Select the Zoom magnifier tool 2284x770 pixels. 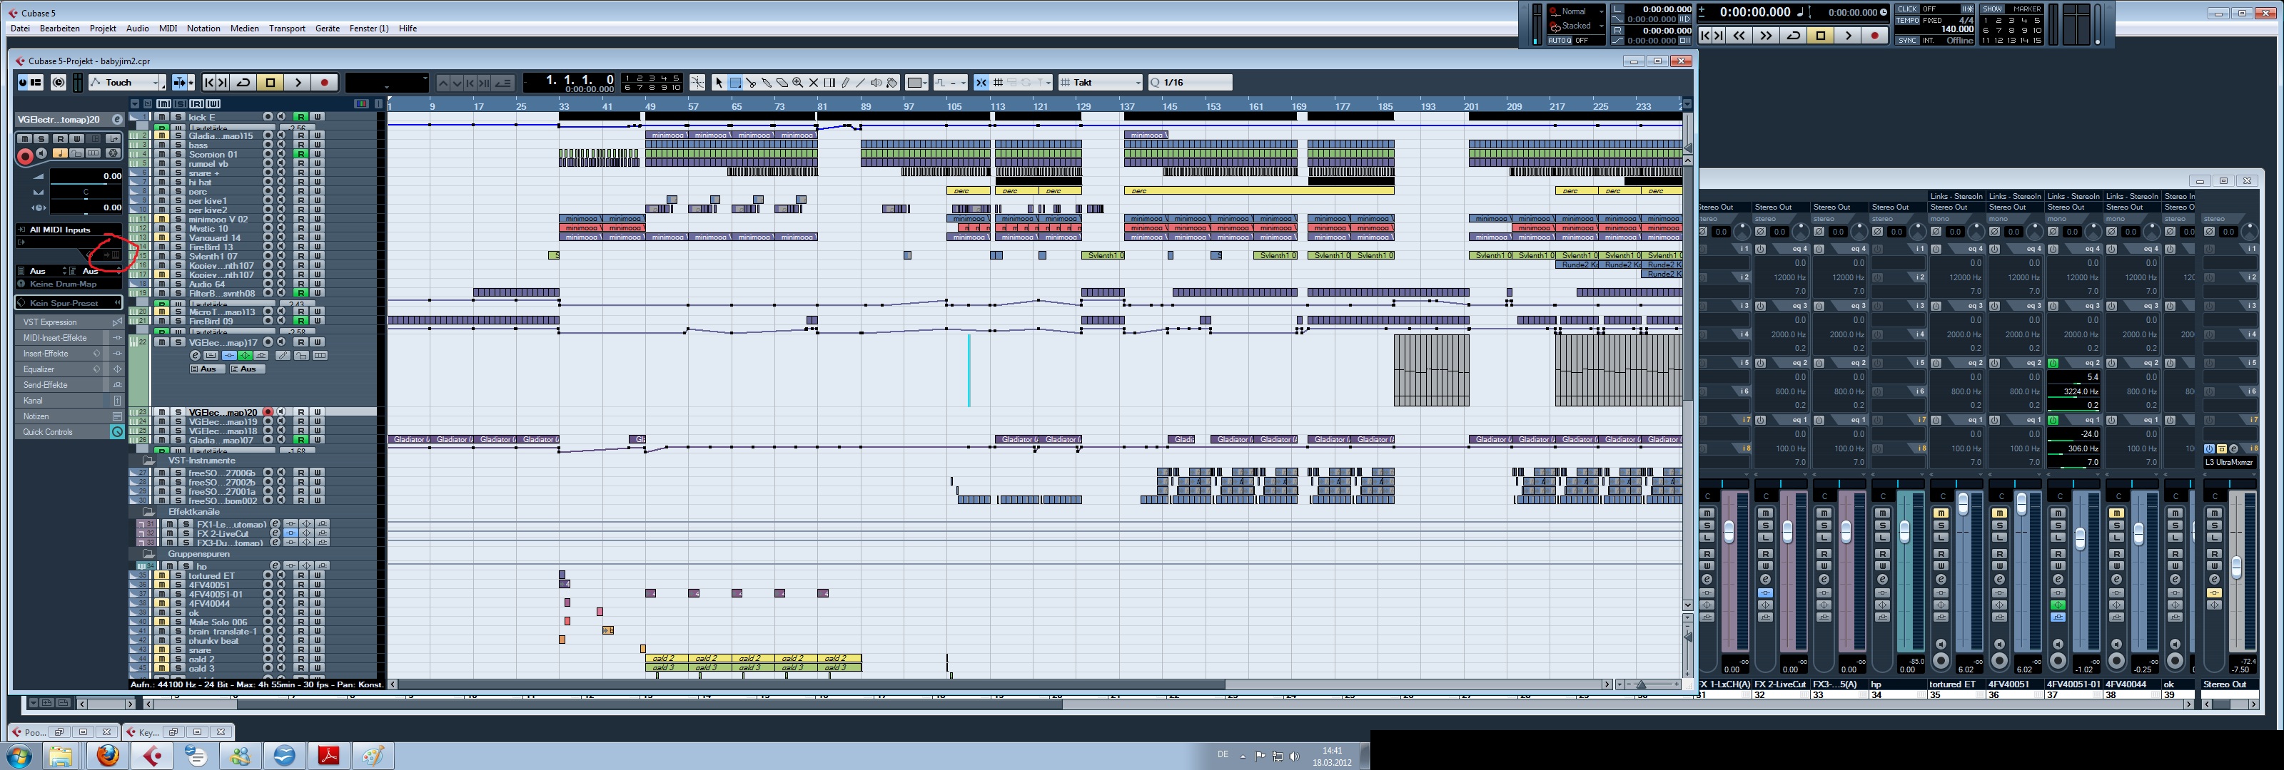coord(798,83)
